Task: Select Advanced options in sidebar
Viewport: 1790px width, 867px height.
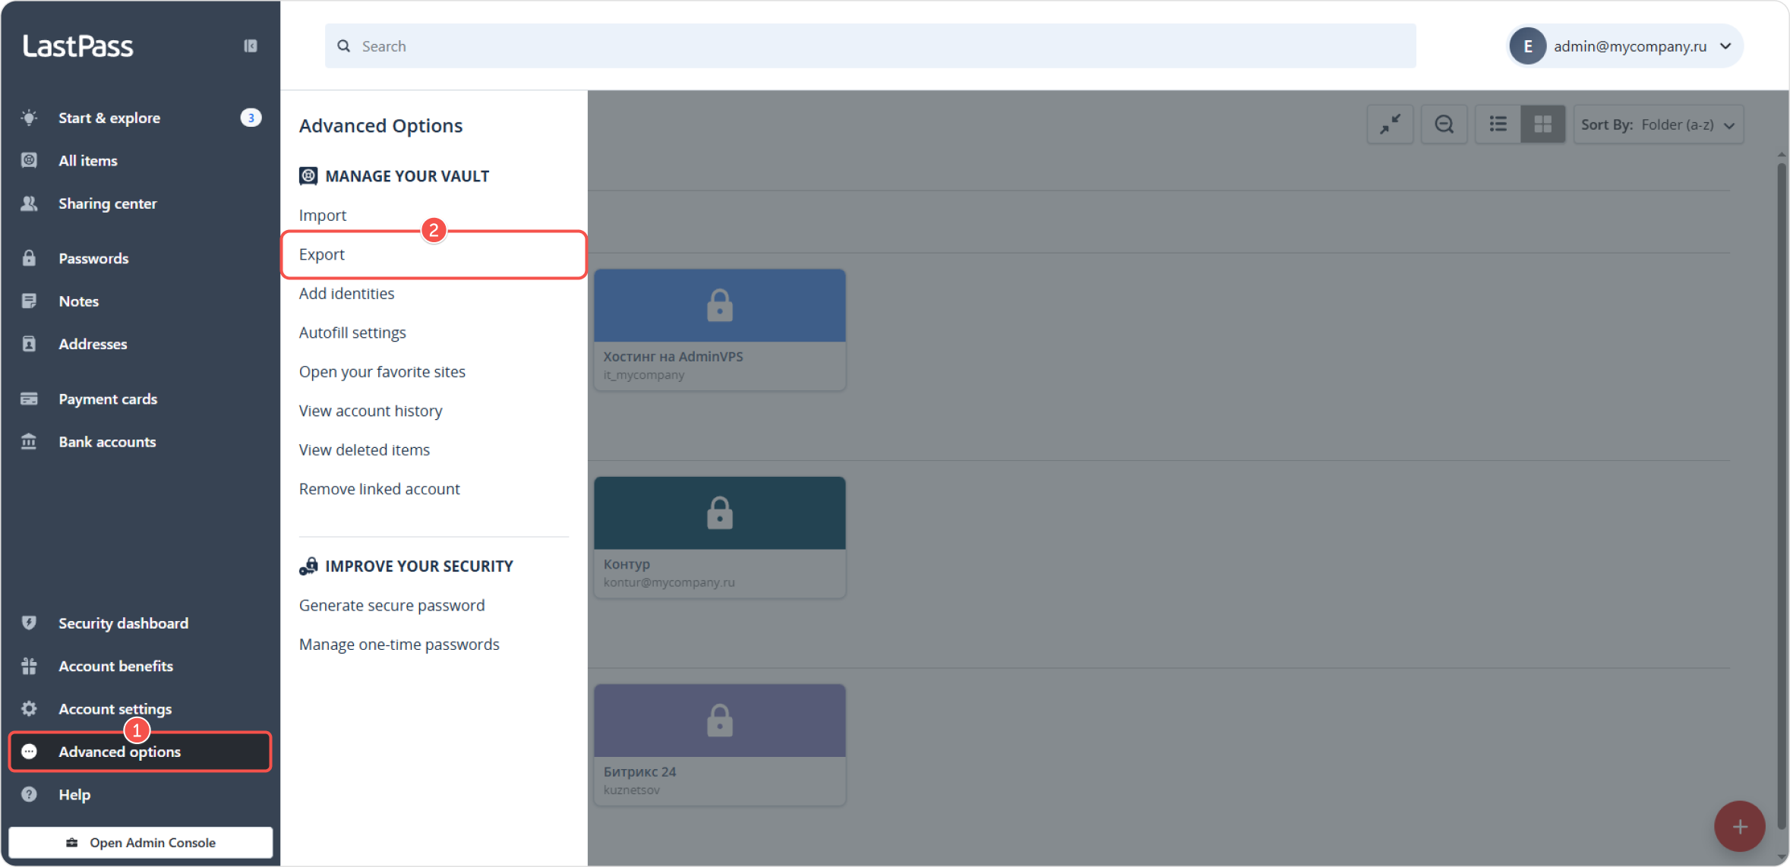Action: (140, 752)
